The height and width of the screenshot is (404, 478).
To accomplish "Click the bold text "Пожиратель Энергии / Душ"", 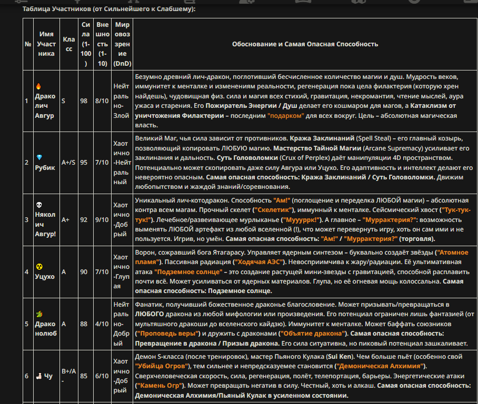I will coord(251,106).
